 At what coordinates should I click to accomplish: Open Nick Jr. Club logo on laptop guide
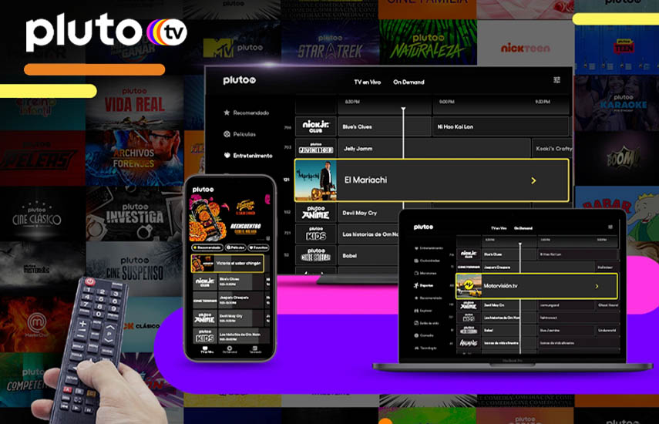click(469, 254)
